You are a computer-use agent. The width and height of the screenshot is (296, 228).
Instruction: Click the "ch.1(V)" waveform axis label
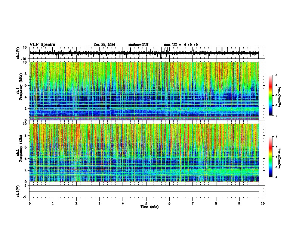[18, 53]
